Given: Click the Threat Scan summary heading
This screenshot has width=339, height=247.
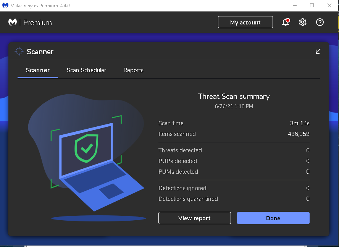Looking at the screenshot, I should [x=234, y=96].
